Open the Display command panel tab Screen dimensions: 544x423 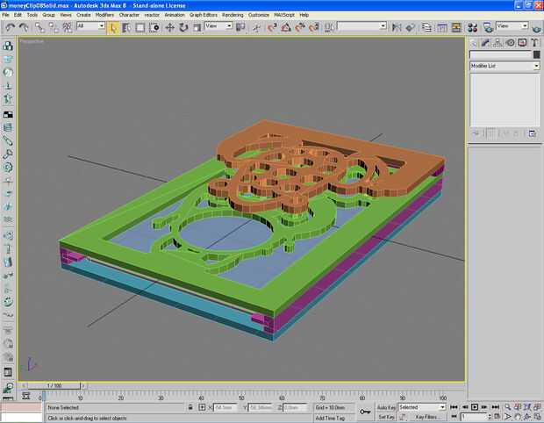[521, 42]
